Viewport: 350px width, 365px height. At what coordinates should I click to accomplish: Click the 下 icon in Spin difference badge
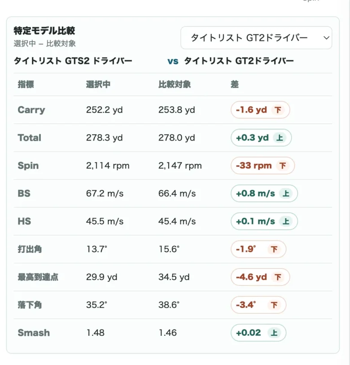(283, 166)
